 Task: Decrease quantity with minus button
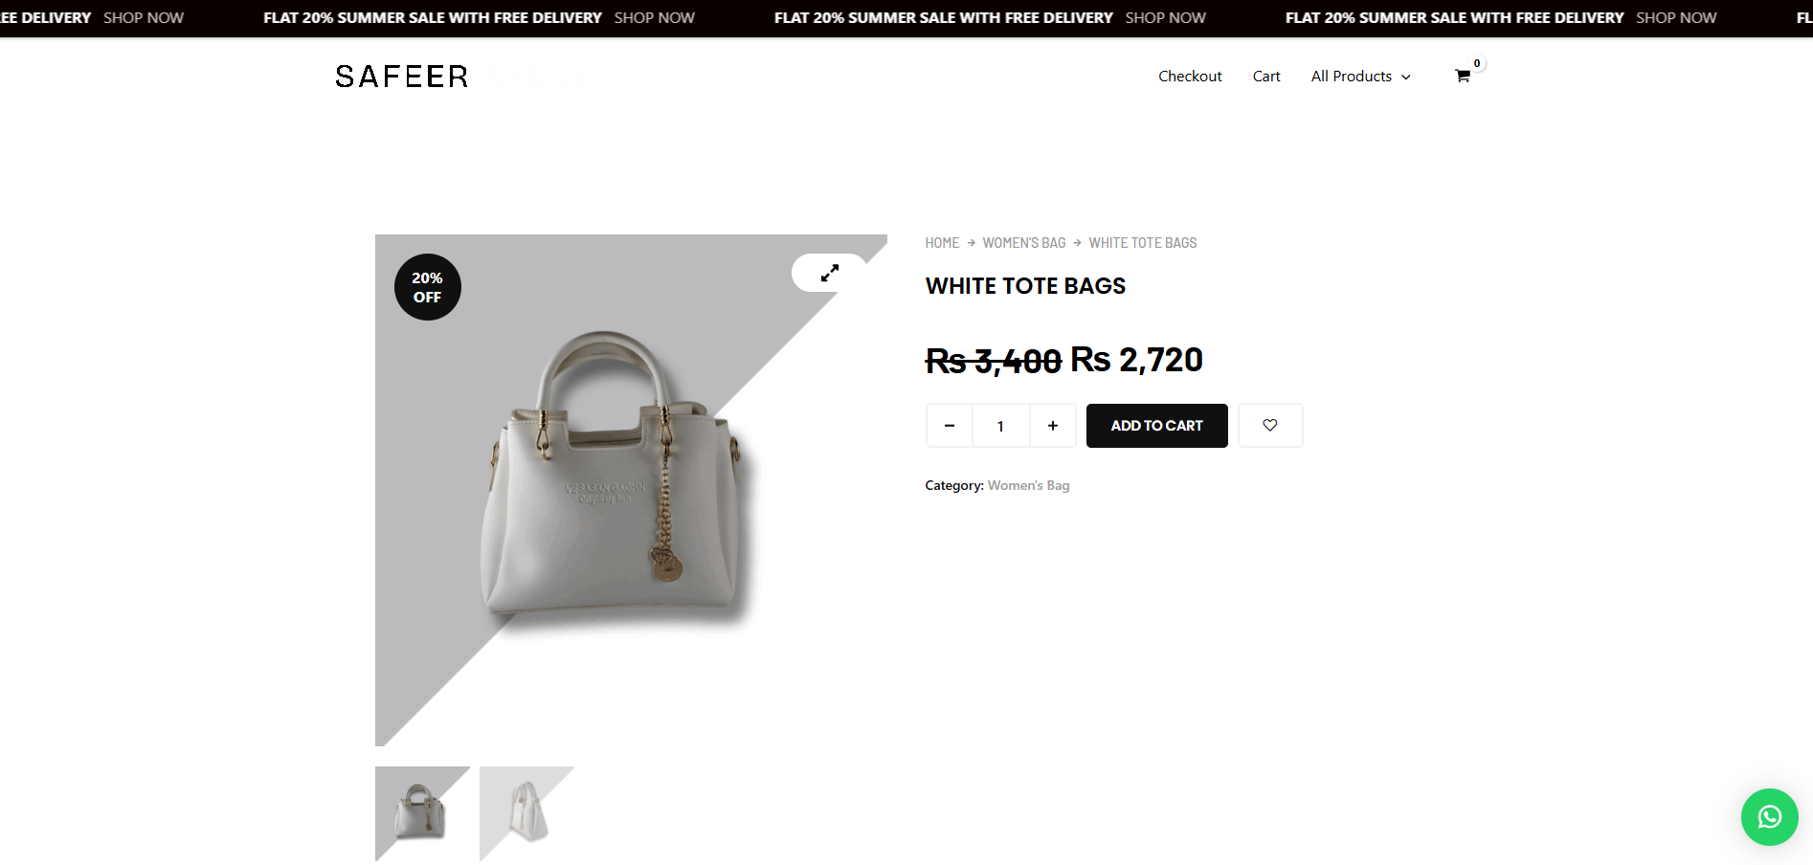click(x=950, y=426)
